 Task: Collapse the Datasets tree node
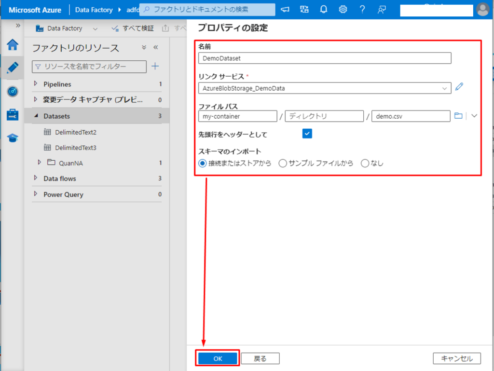point(35,116)
